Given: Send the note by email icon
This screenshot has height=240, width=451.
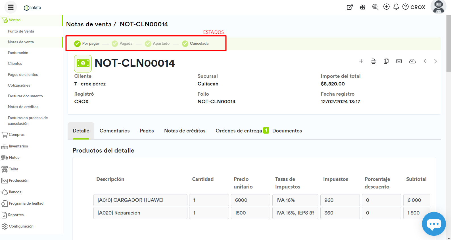Looking at the screenshot, I should pos(399,61).
